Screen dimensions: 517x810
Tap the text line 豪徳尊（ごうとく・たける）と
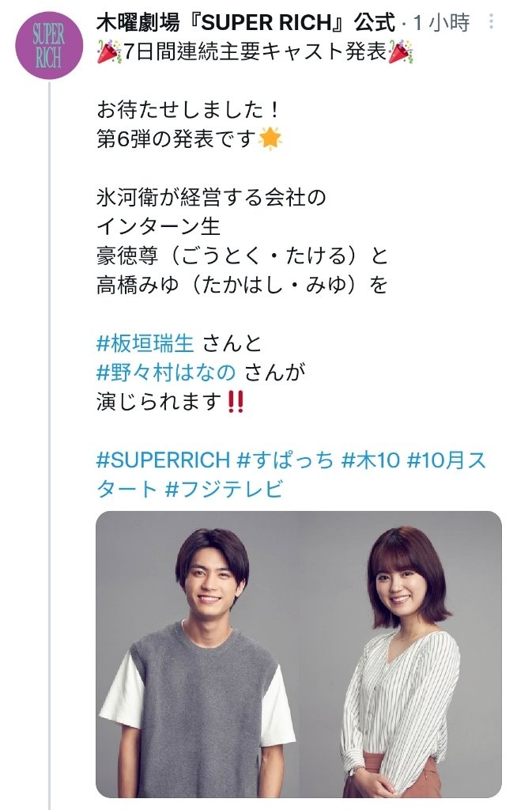coord(242,255)
